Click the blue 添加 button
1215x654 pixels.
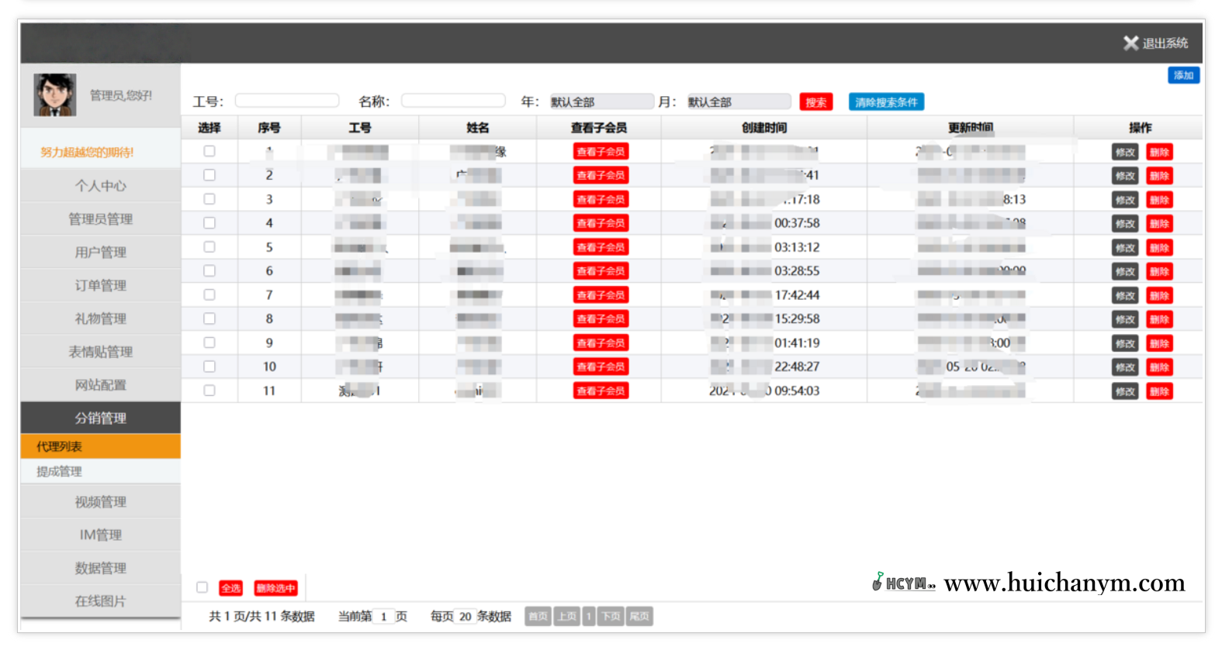pos(1183,75)
